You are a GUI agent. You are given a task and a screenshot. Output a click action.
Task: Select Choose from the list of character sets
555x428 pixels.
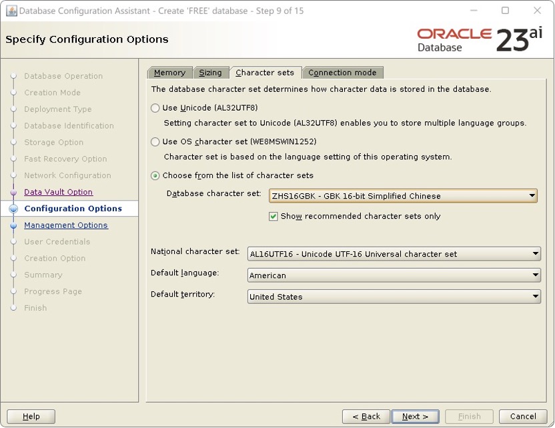155,175
